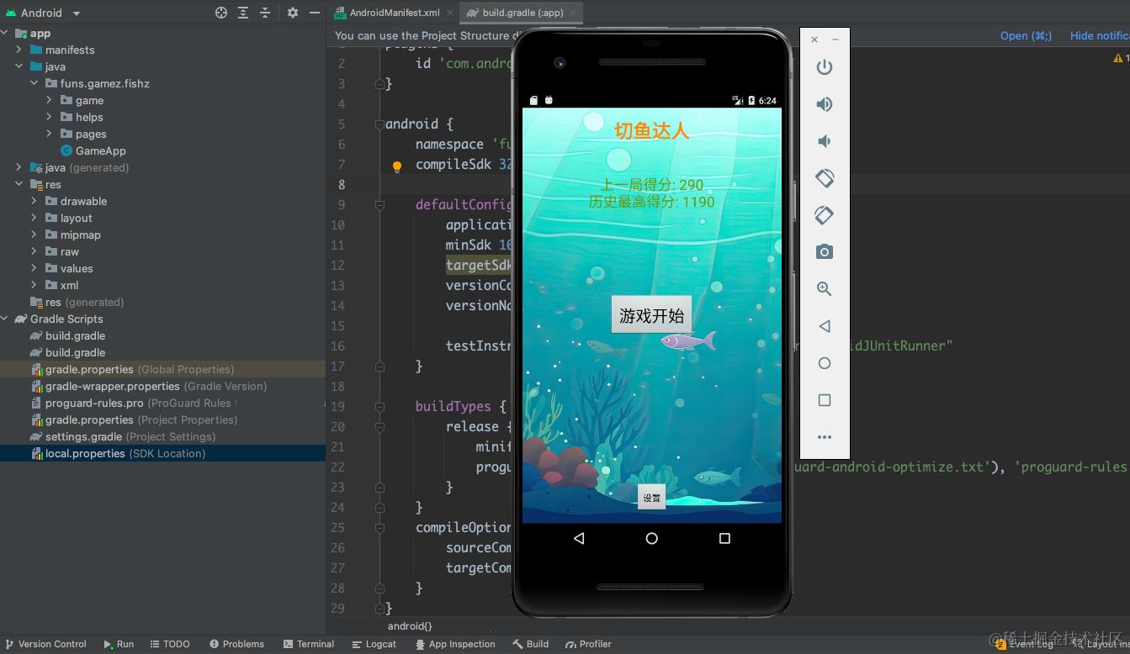
Task: Decrease the emulator volume
Action: [x=824, y=141]
